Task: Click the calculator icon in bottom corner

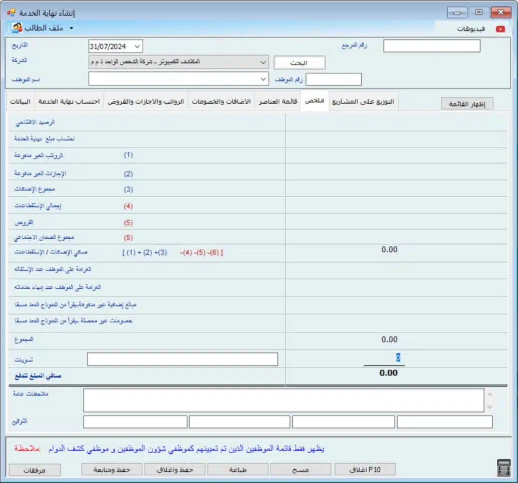Action: pyautogui.click(x=504, y=468)
